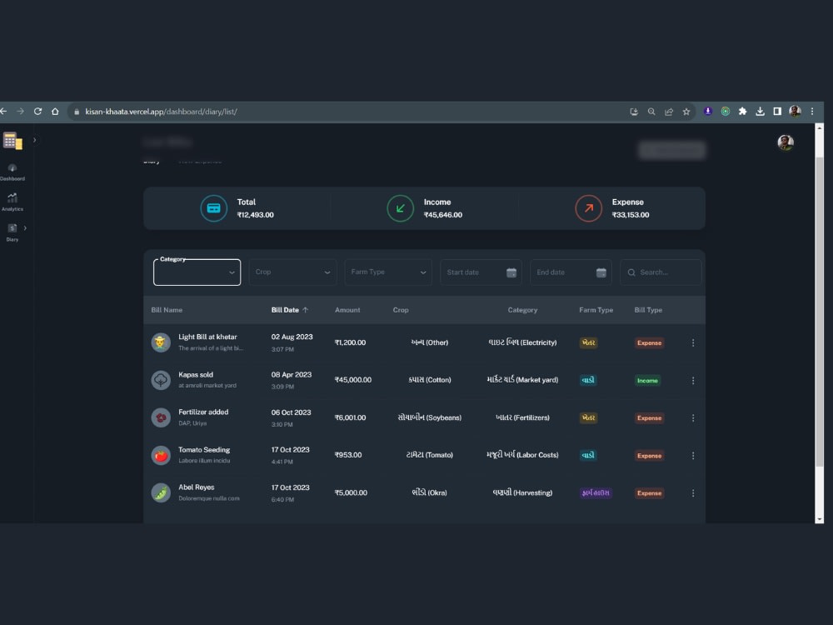Sort by Farm Type column header
Viewport: 833px width, 625px height.
click(596, 310)
